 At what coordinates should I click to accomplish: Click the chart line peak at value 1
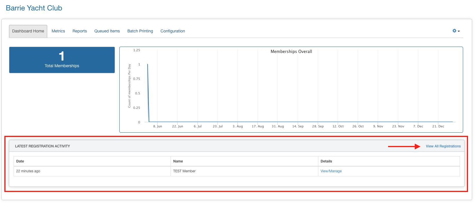148,65
